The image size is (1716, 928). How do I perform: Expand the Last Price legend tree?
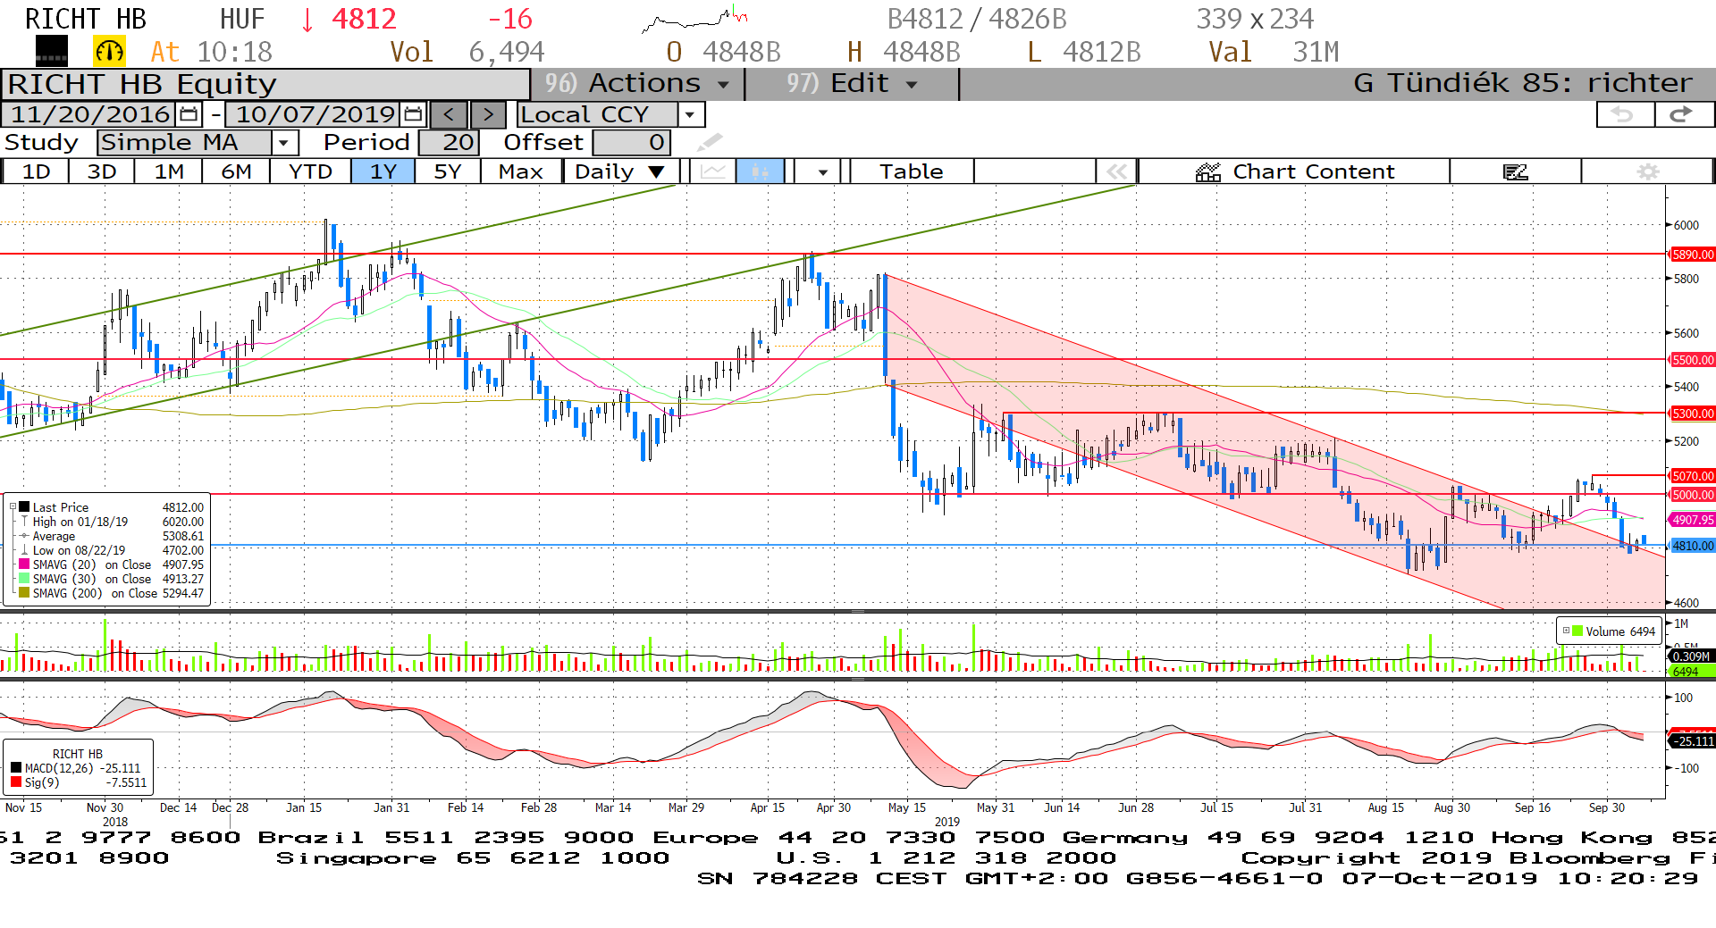(x=13, y=506)
